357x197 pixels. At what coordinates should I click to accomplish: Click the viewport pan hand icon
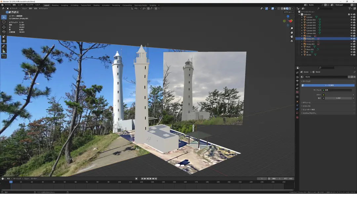[292, 32]
